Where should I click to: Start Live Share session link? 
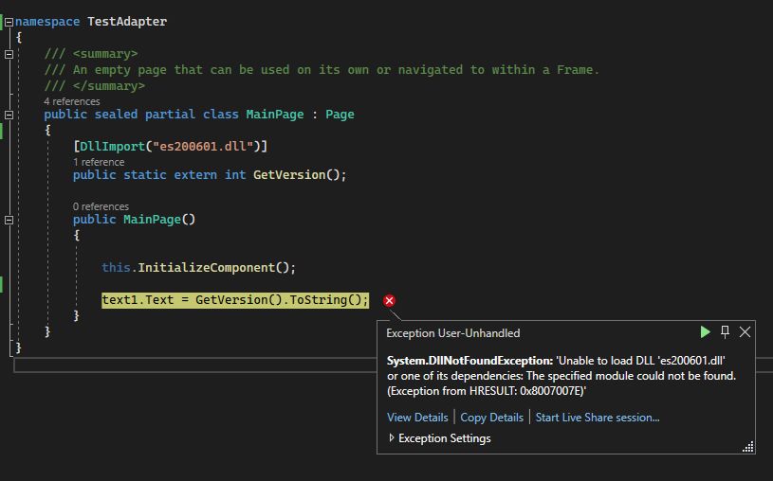(x=598, y=417)
